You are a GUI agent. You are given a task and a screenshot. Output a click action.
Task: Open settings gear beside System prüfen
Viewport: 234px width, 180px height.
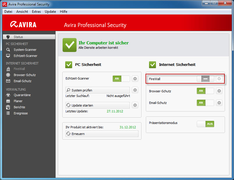135,90
